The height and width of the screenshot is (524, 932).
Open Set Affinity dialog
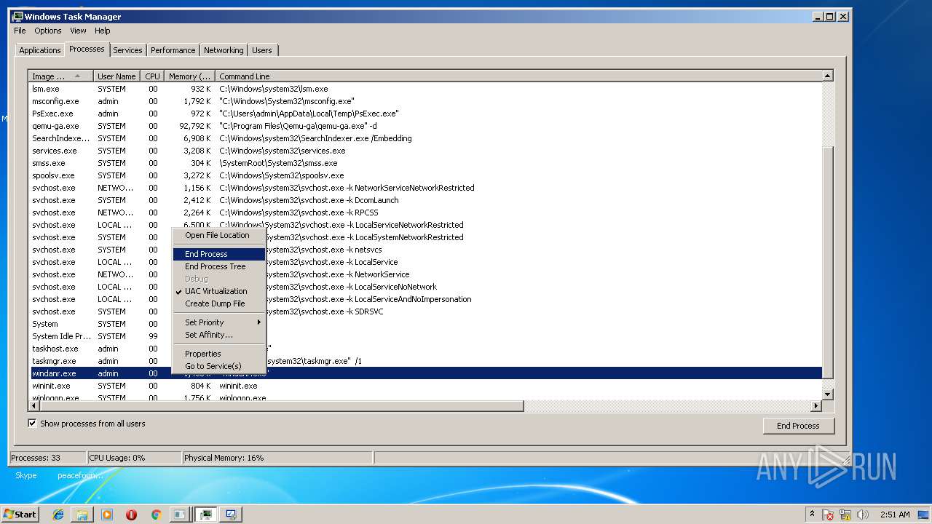point(218,335)
